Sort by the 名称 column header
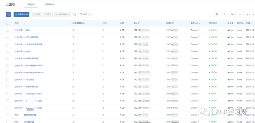This screenshot has height=123, width=255. click(x=16, y=23)
